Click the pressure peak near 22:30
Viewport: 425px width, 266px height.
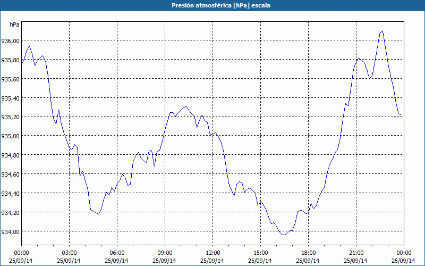click(381, 32)
